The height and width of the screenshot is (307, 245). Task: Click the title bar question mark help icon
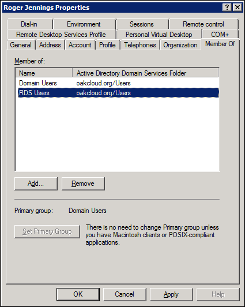(227, 8)
